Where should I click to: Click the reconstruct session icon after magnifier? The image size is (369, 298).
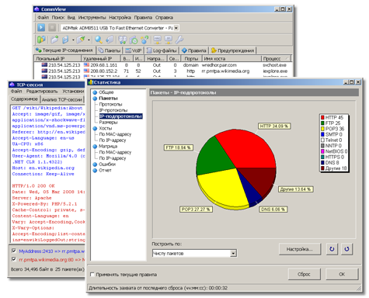pos(110,40)
